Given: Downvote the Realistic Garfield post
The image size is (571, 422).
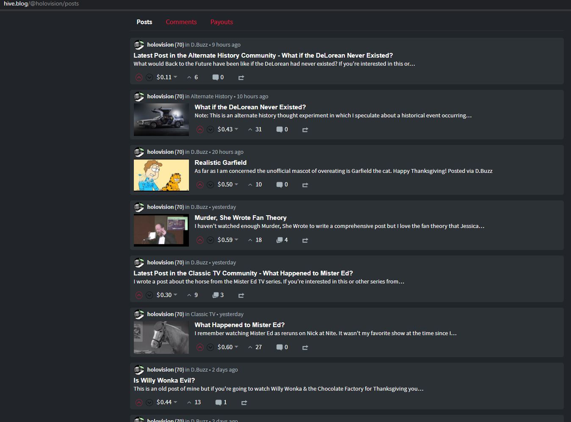Looking at the screenshot, I should tap(211, 185).
